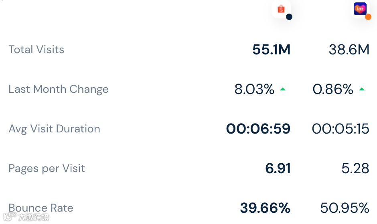Select the Last Month Change label

click(59, 89)
